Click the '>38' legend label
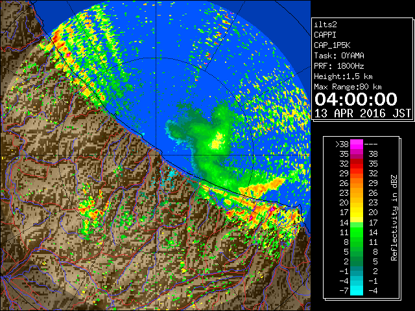 point(342,144)
